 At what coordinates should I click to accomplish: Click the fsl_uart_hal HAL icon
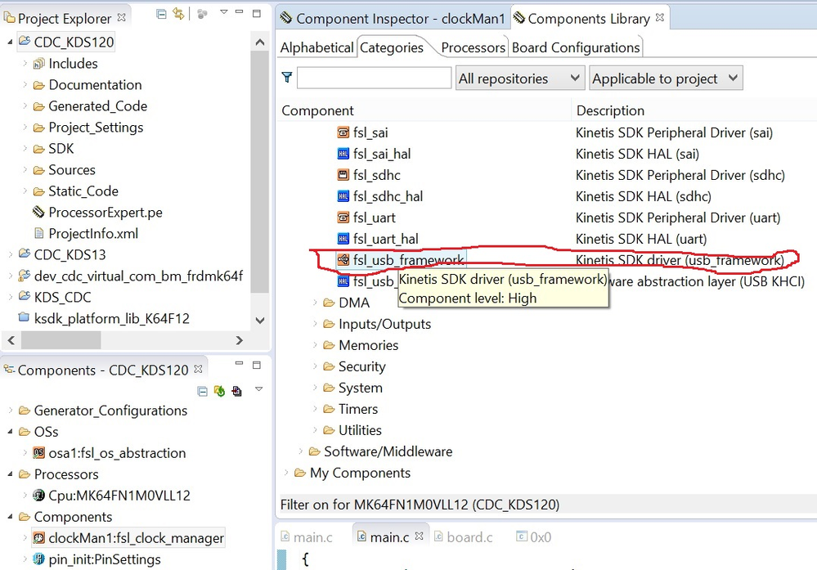point(343,239)
